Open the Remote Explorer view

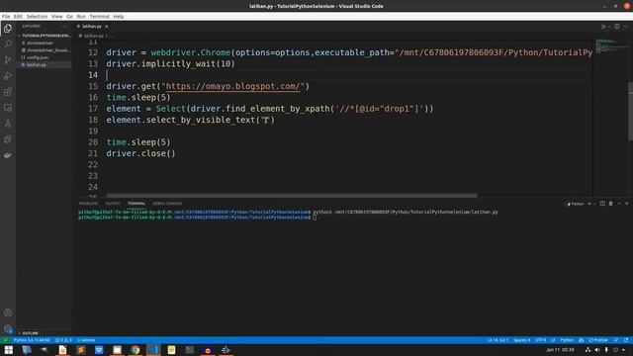8,108
